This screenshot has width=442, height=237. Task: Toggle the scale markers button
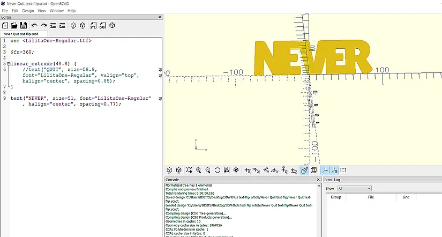tap(334, 170)
